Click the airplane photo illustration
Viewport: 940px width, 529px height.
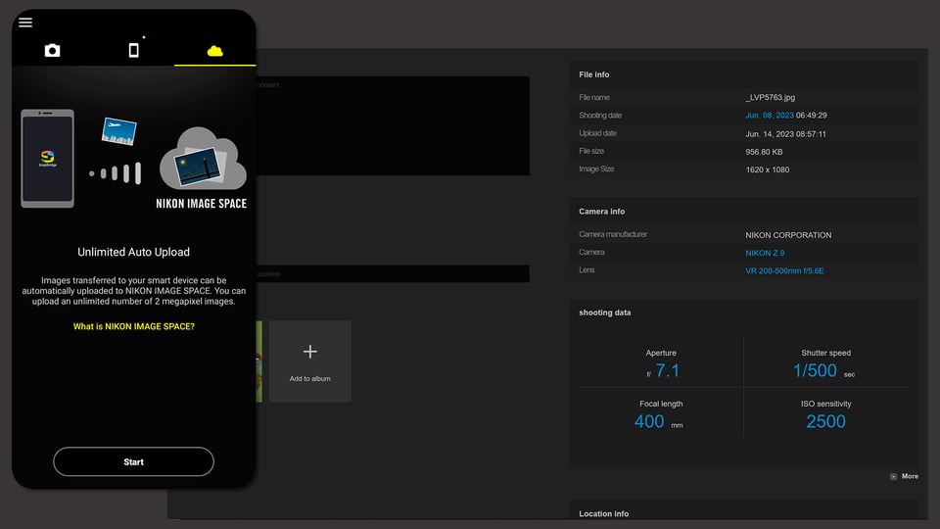coord(118,131)
